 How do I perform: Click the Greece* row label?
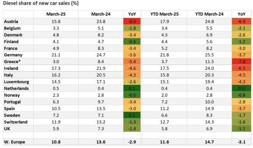[12, 62]
